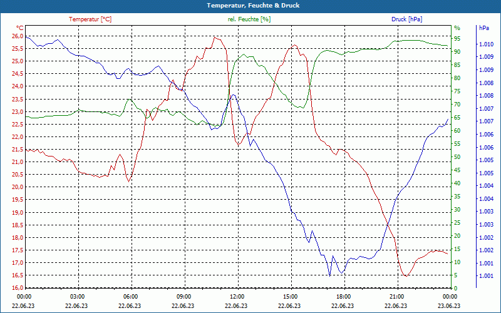Click the '10' humidity axis value
501x313 pixels.
pyautogui.click(x=457, y=262)
